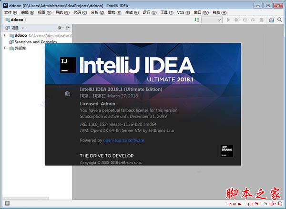286x209 pixels.
Task: Click the ddooo folder icon in navigation bar
Action: point(8,20)
